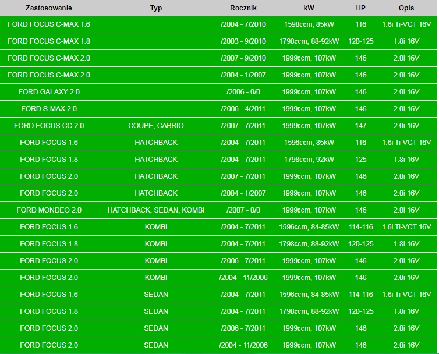This screenshot has height=354, width=439.
Task: Click the HP cell showing only 125
Action: point(360,160)
